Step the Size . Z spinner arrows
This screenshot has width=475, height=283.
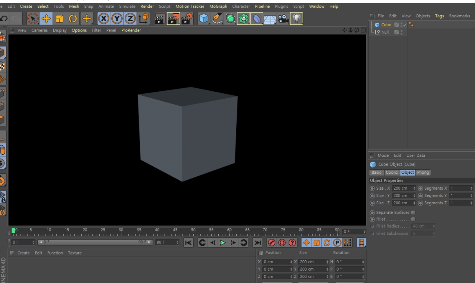tap(414, 203)
